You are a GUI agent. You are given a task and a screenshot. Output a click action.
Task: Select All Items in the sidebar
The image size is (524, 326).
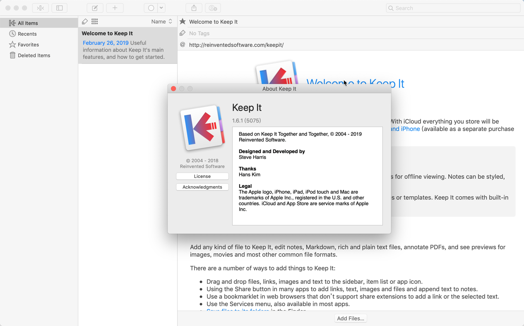click(39, 23)
